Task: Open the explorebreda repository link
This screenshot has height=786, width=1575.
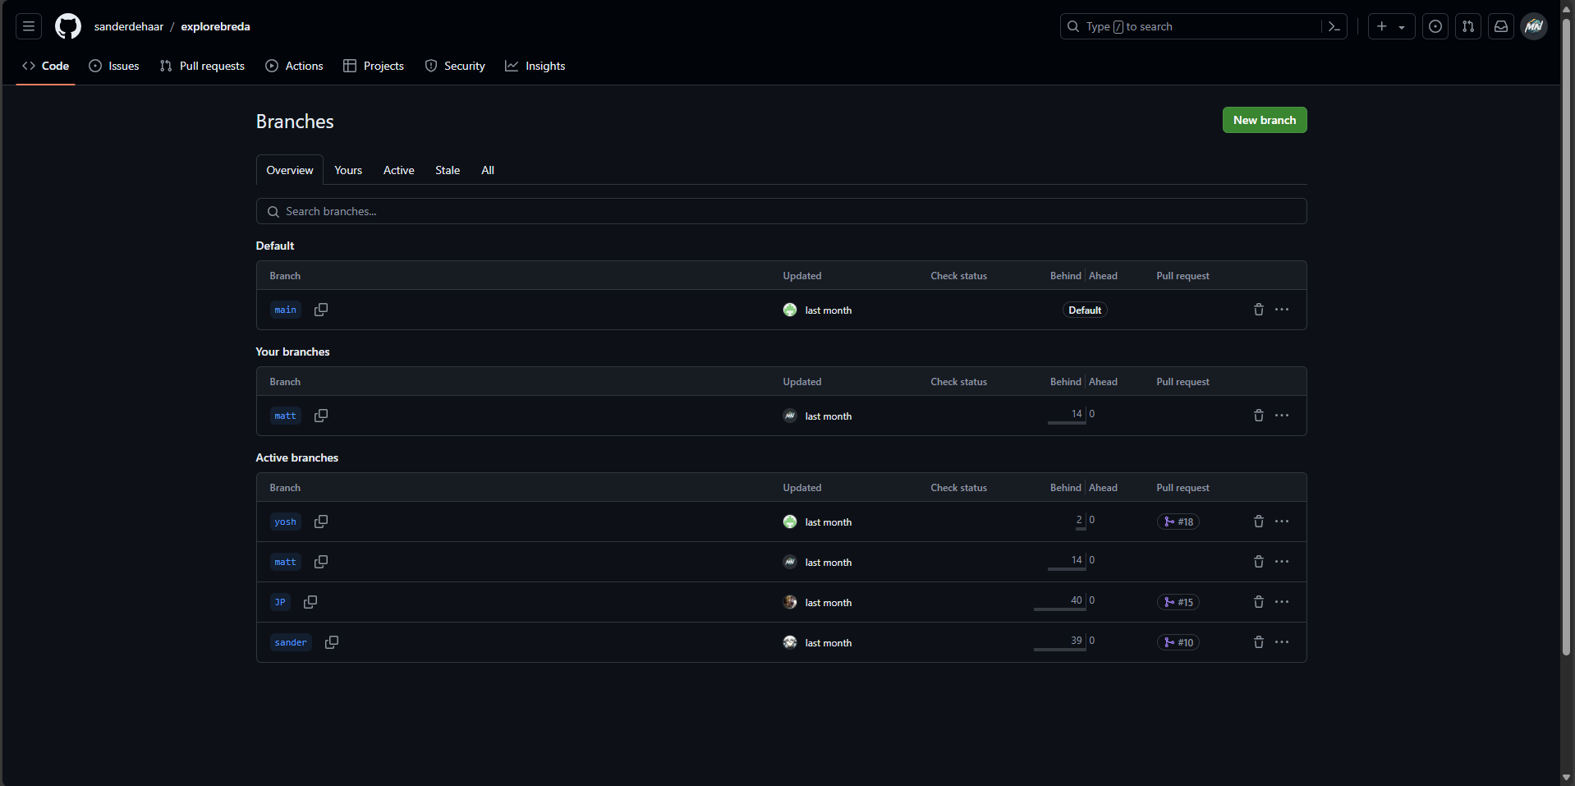Action: point(215,26)
